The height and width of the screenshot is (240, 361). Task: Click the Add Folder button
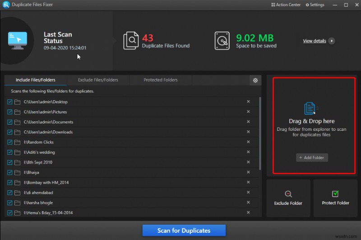(x=312, y=157)
